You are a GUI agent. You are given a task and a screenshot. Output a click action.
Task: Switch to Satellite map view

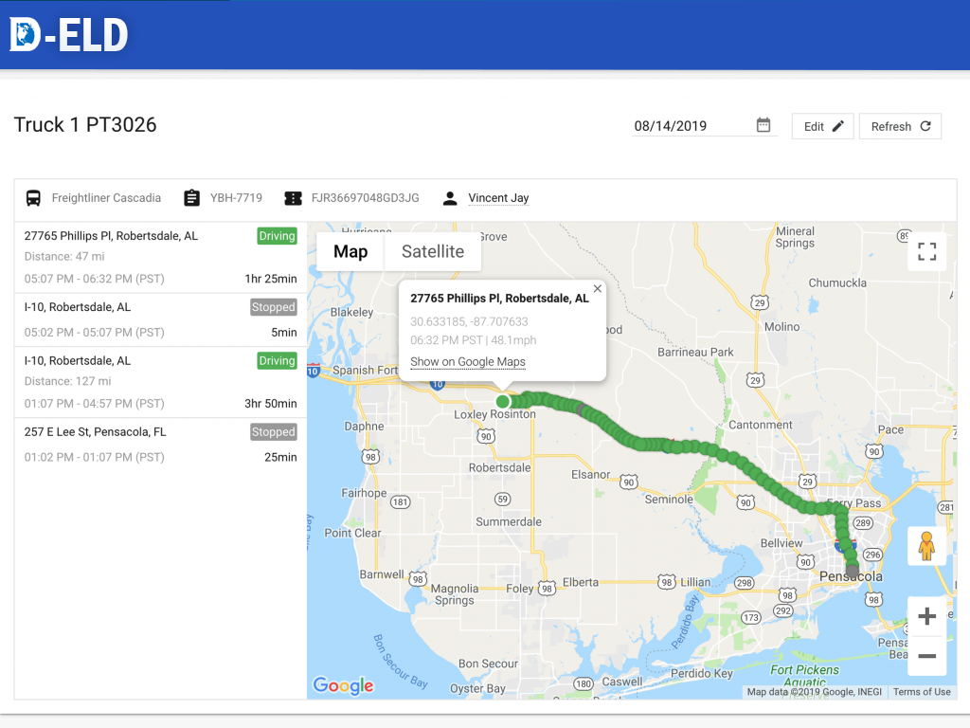(433, 251)
